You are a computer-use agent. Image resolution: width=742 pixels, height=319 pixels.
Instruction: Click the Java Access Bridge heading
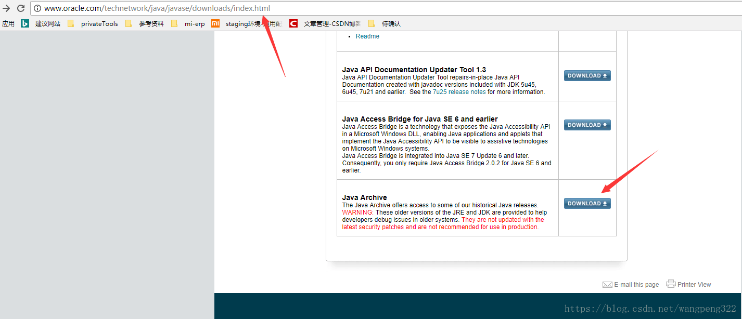(x=420, y=119)
